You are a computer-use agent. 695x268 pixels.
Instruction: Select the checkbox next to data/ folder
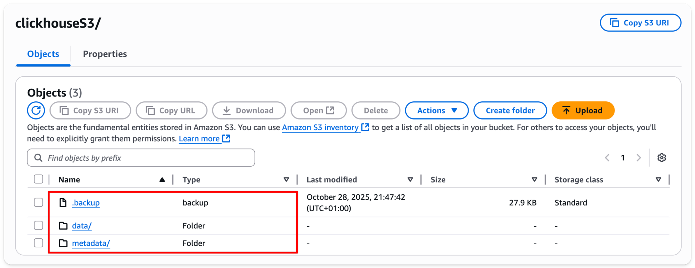(39, 225)
